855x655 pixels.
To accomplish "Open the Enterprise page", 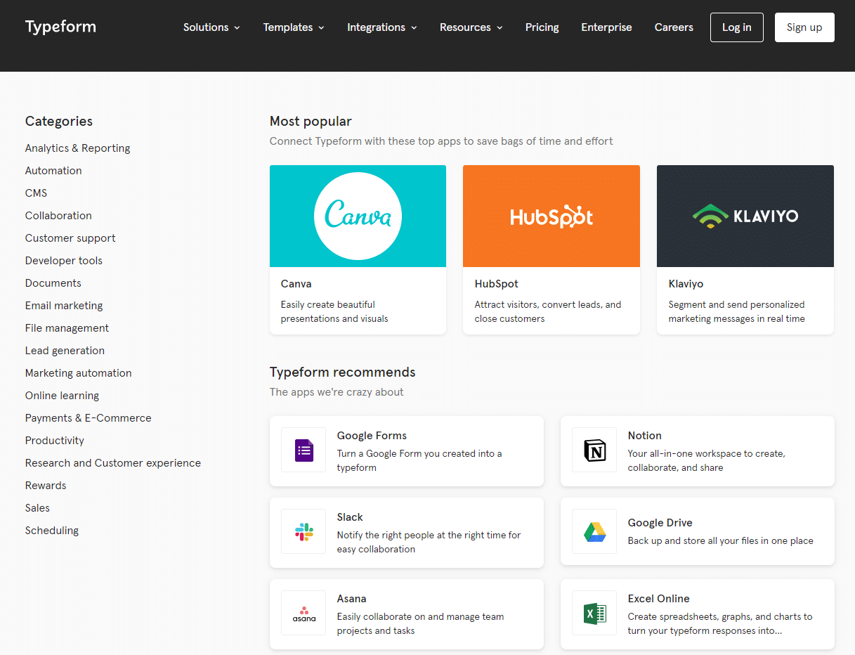I will (x=606, y=27).
